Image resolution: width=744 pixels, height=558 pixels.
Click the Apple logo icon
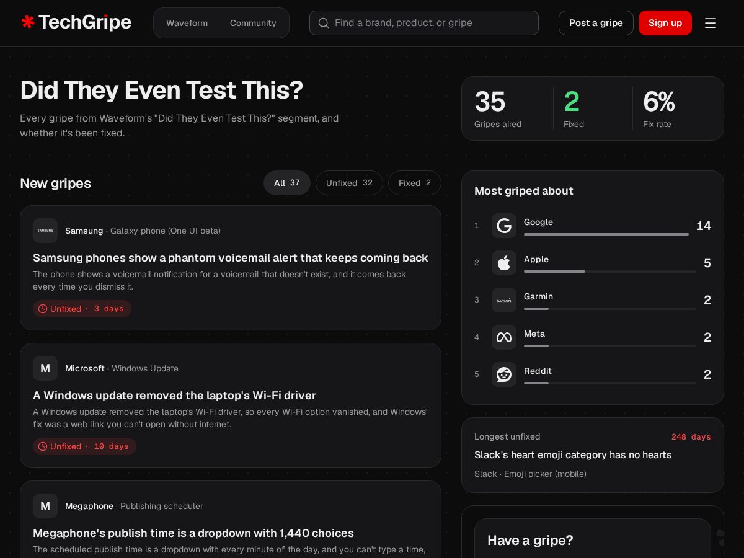(x=504, y=263)
